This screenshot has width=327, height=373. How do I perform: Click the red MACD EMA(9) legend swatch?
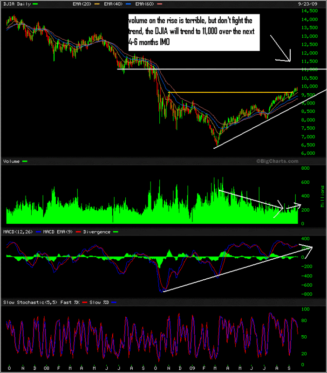tap(78, 232)
